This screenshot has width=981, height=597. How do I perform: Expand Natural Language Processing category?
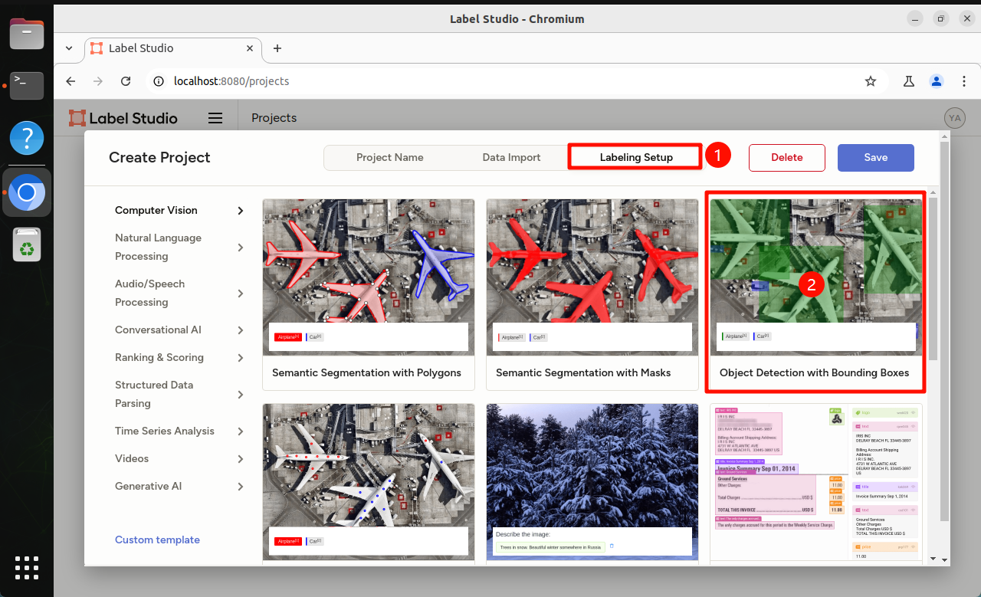click(179, 247)
